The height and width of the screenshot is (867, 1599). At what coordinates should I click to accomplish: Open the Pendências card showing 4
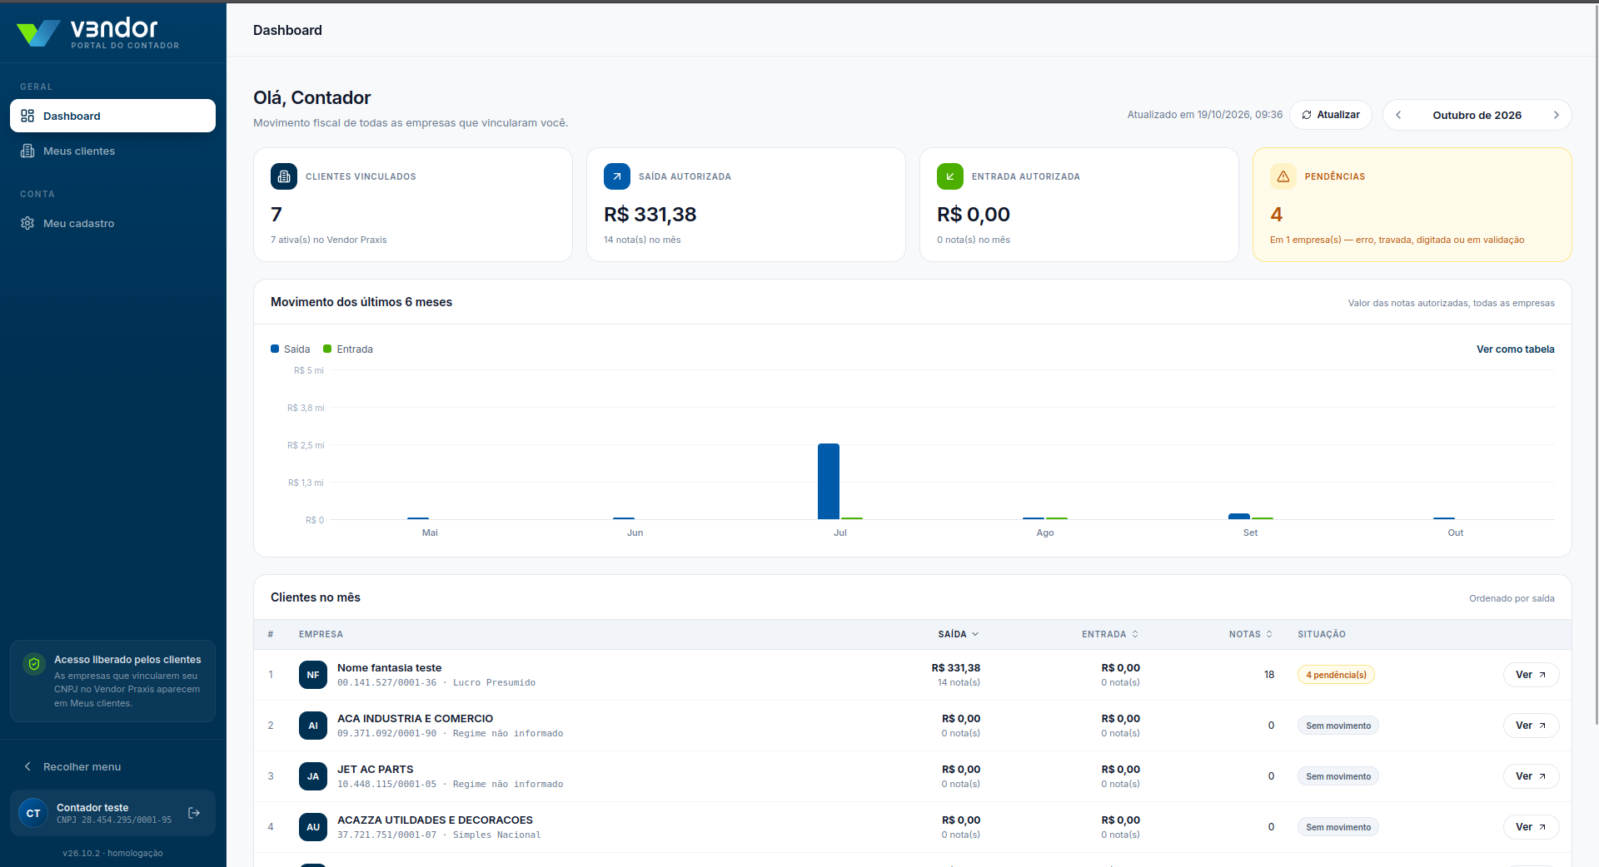click(x=1412, y=205)
